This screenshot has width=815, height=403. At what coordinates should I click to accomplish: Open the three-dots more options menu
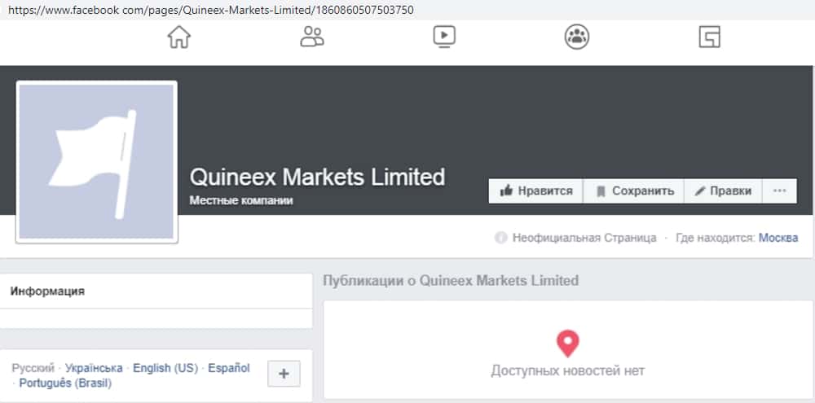click(780, 191)
